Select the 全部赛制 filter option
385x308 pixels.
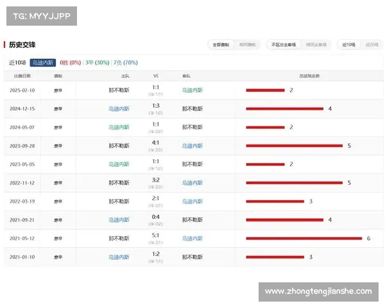pos(221,45)
